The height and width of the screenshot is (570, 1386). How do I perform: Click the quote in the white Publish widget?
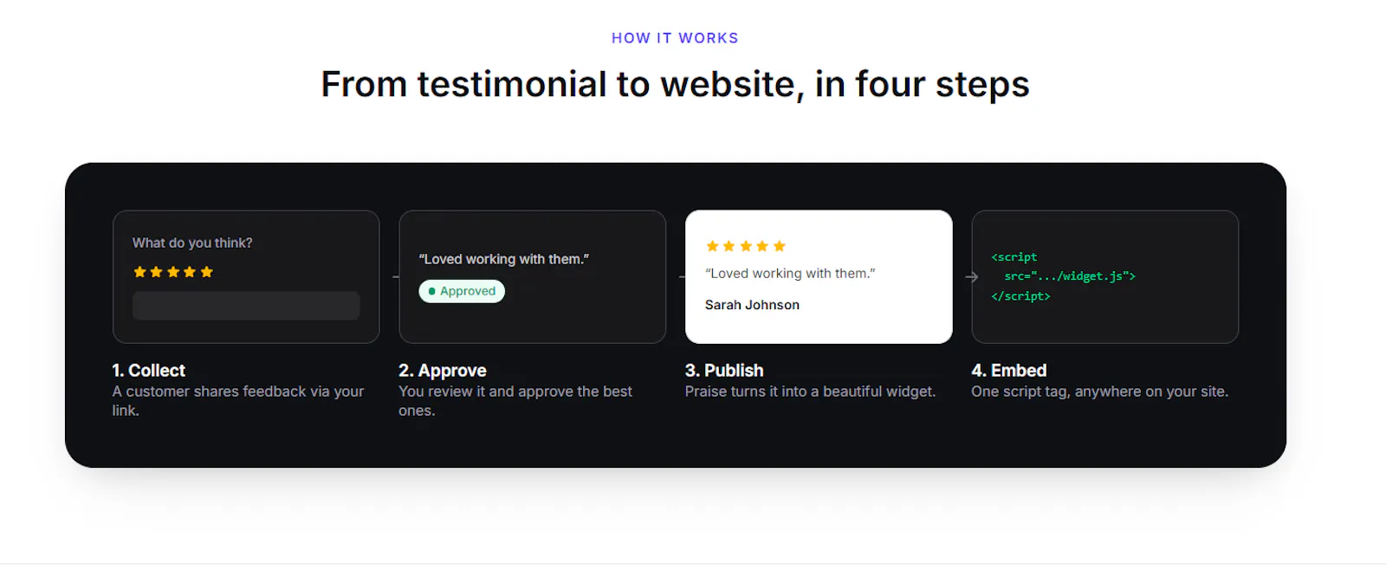tap(790, 273)
